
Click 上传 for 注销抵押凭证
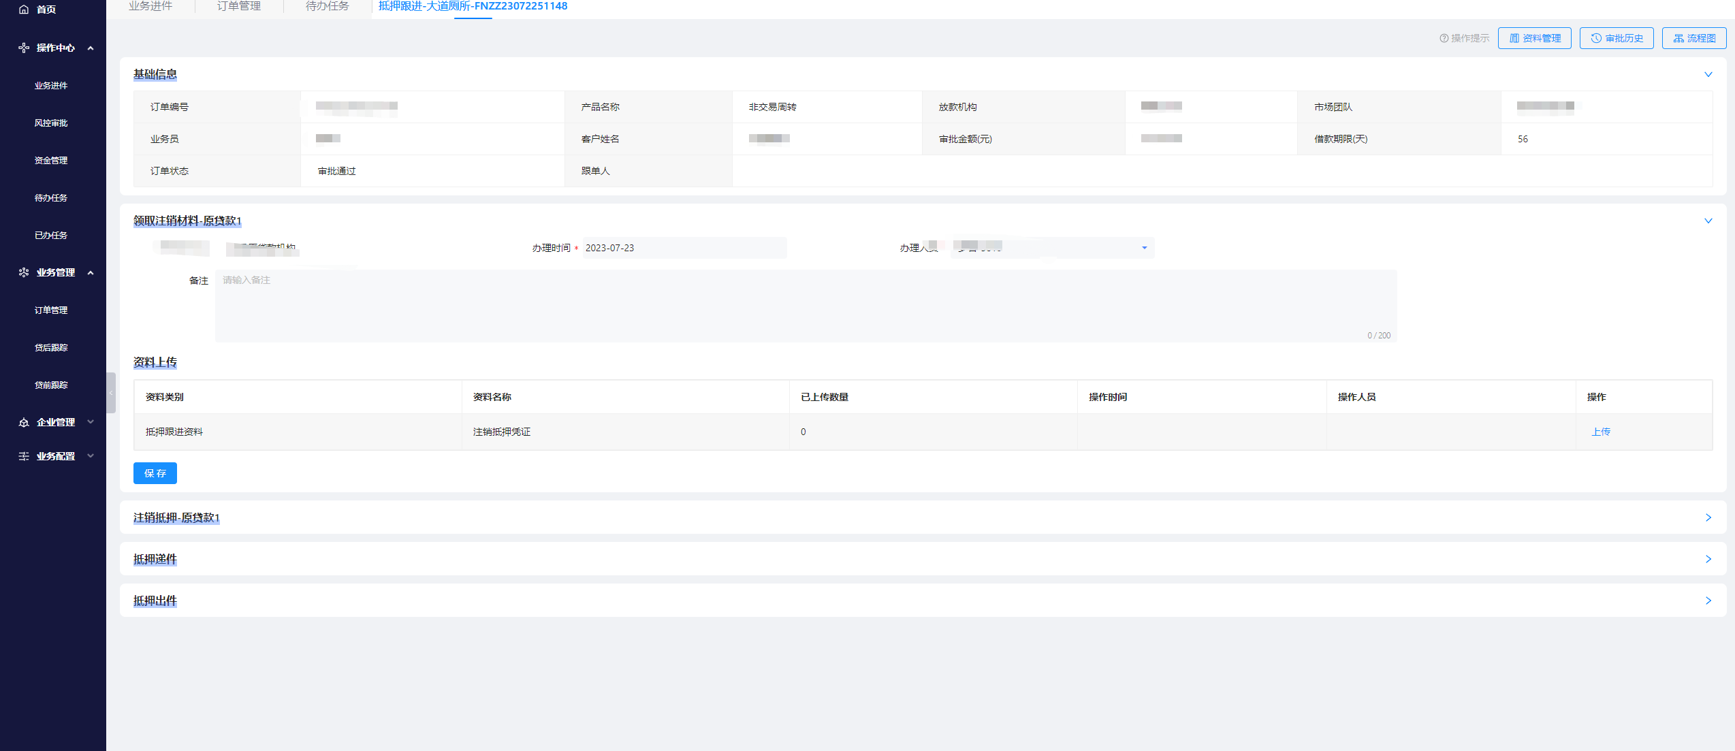(x=1601, y=432)
